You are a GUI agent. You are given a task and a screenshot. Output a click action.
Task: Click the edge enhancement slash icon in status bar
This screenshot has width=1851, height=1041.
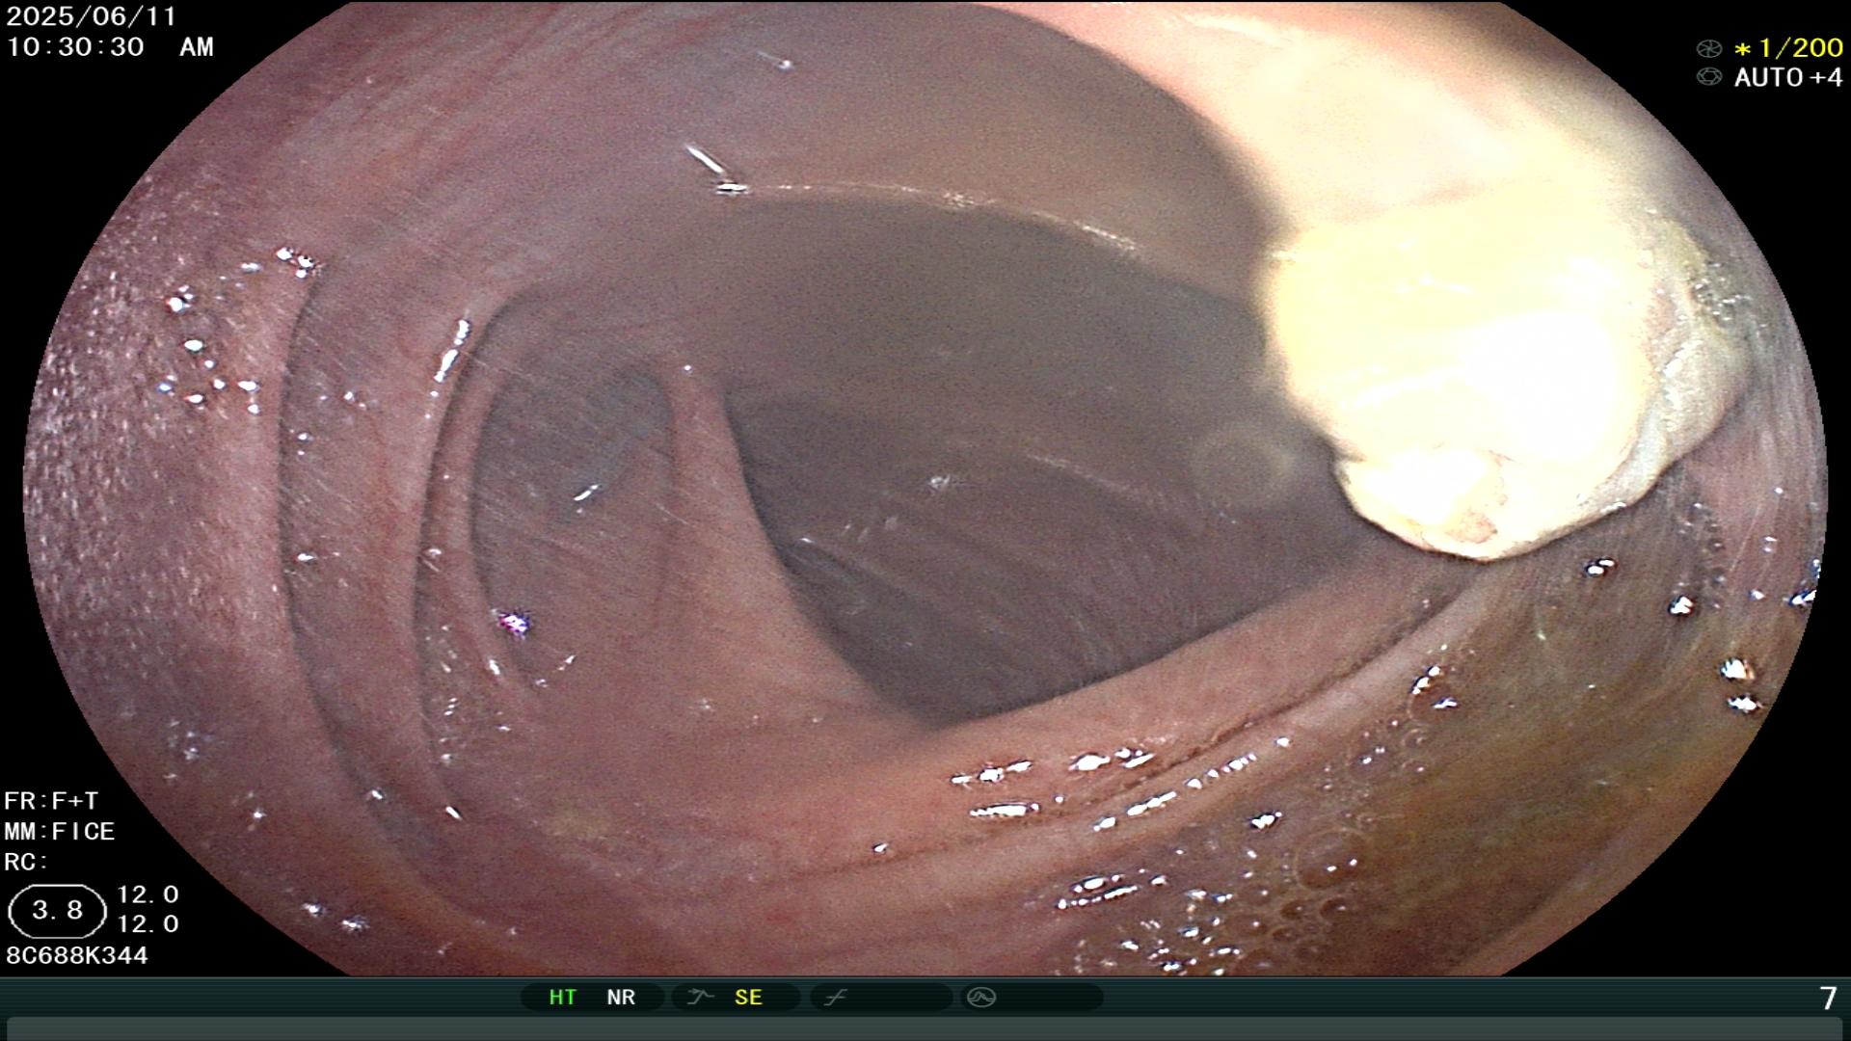[835, 997]
